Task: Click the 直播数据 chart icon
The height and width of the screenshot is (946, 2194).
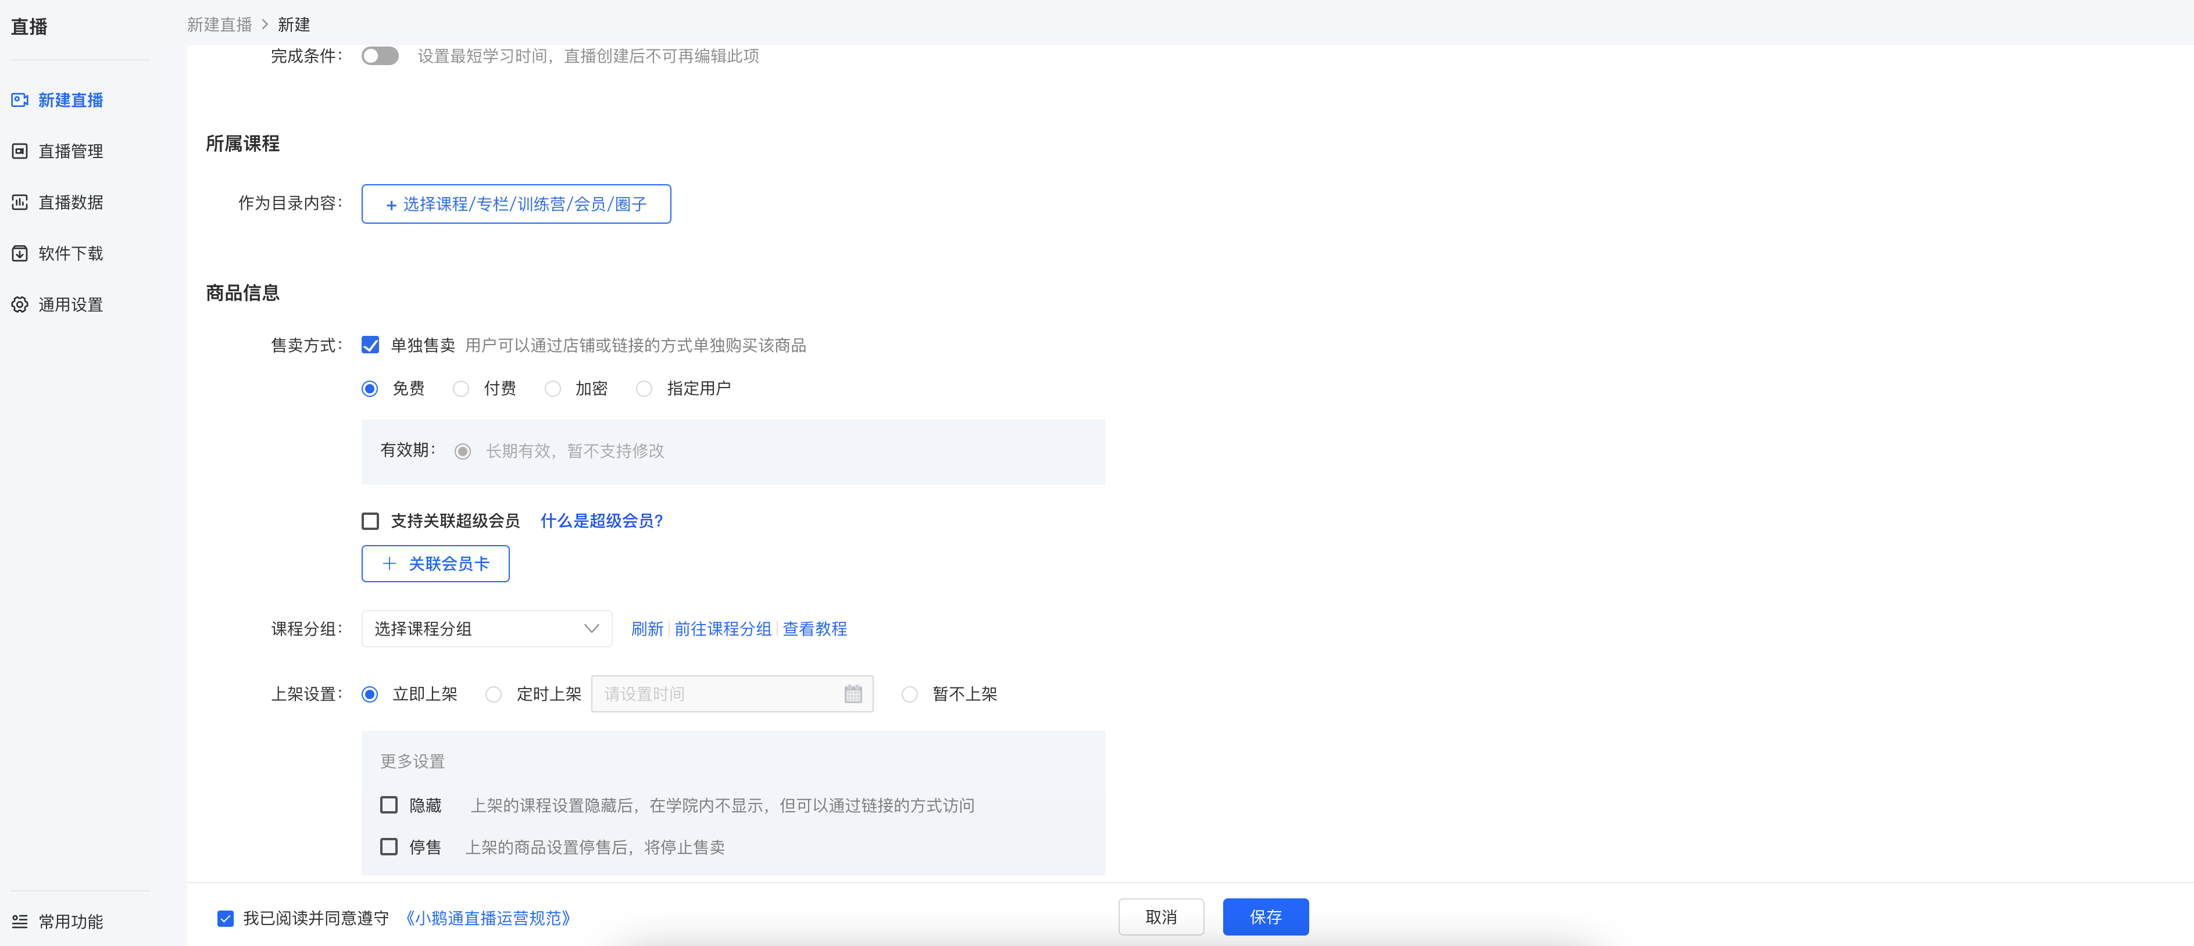Action: (x=20, y=203)
